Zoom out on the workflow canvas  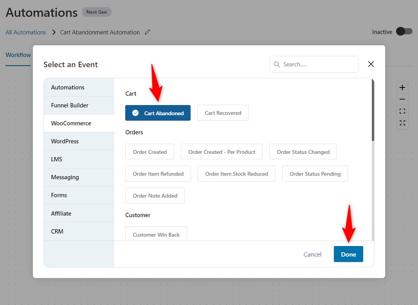(402, 99)
